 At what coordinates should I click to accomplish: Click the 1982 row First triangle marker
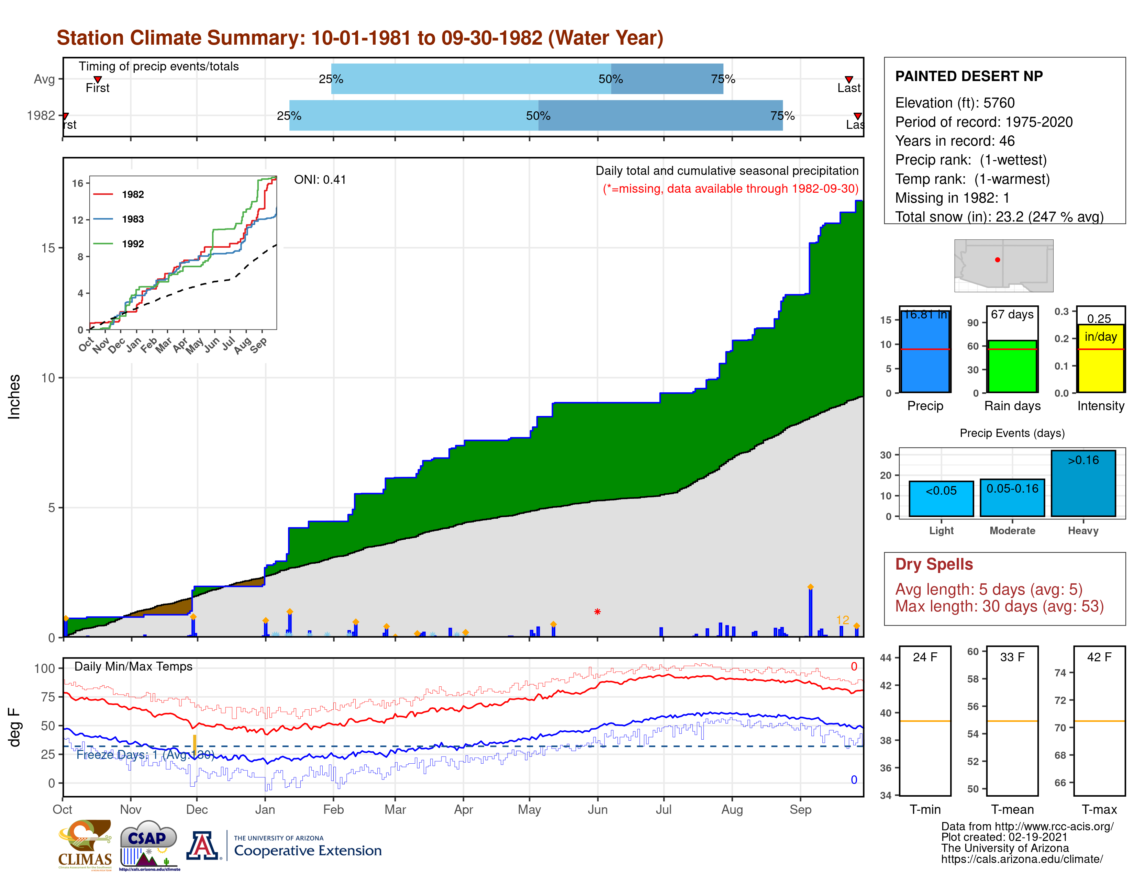pyautogui.click(x=65, y=116)
